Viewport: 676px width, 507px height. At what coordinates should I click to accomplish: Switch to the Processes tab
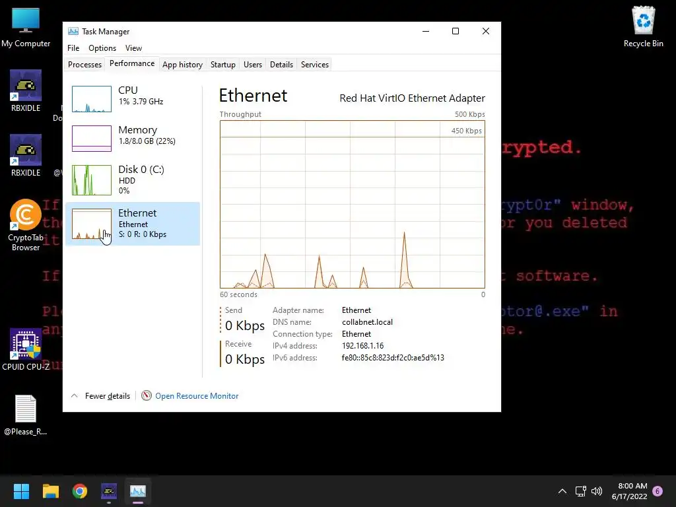point(85,64)
